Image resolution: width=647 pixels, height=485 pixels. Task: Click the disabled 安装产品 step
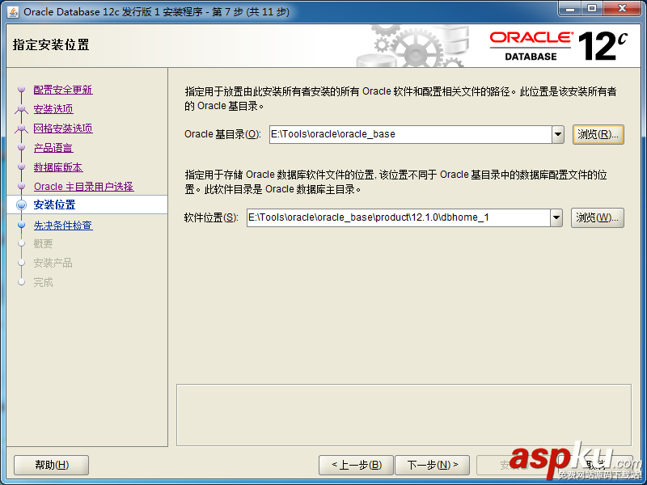[53, 264]
